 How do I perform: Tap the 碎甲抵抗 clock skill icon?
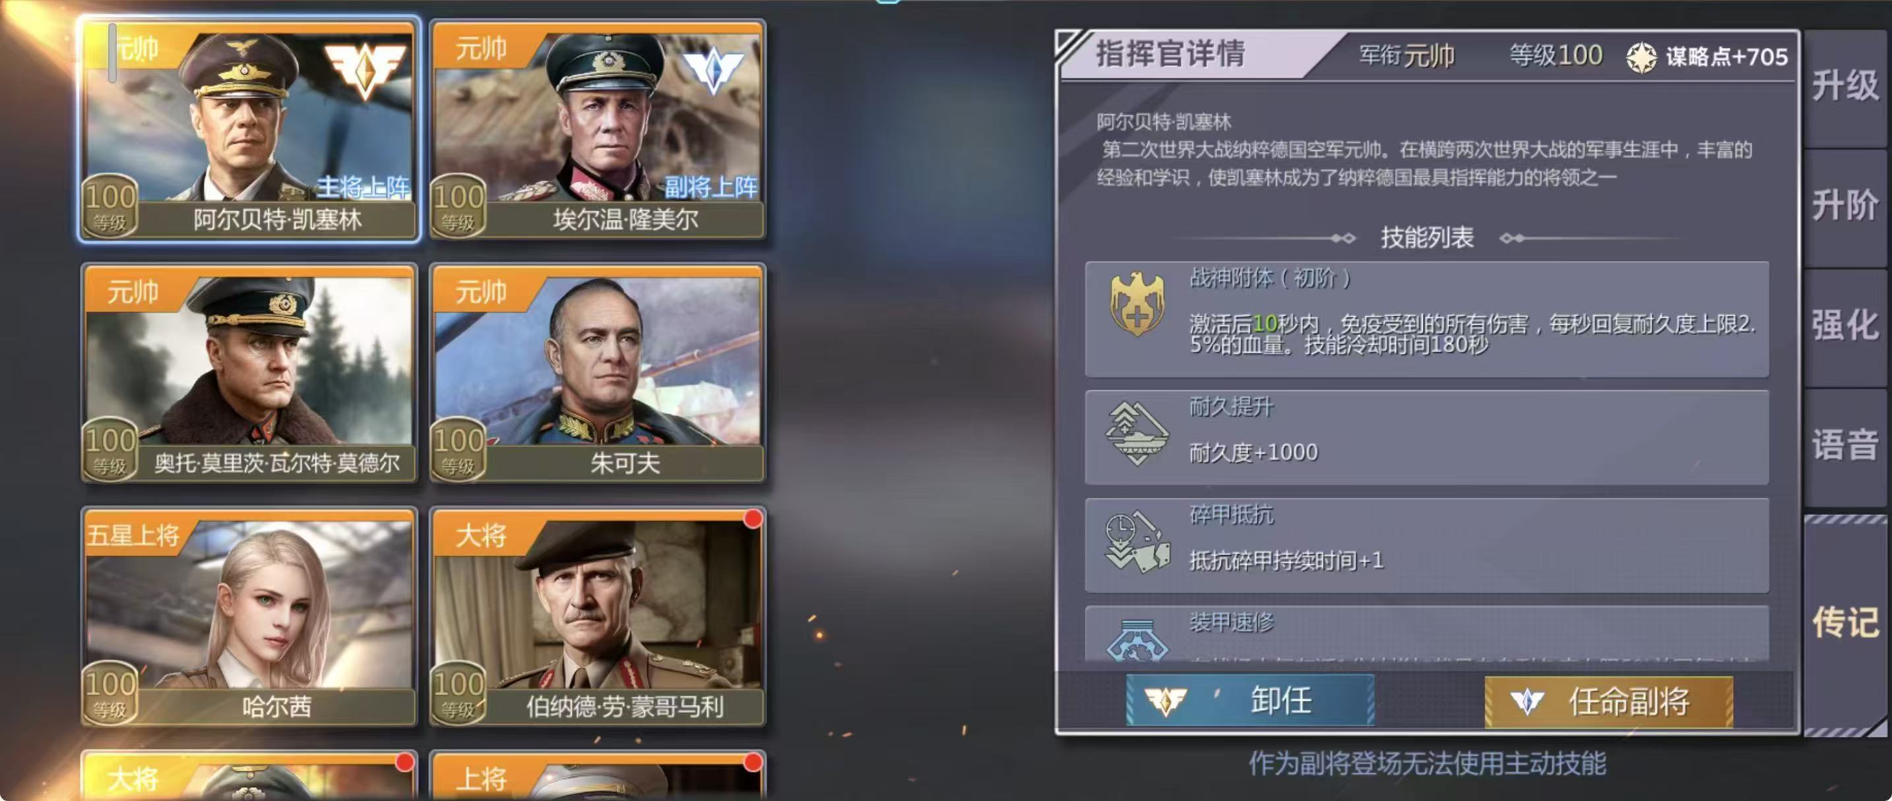click(1137, 543)
